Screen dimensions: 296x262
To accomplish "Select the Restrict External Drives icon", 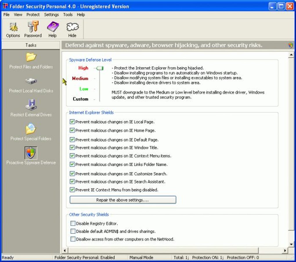I will (x=31, y=105).
